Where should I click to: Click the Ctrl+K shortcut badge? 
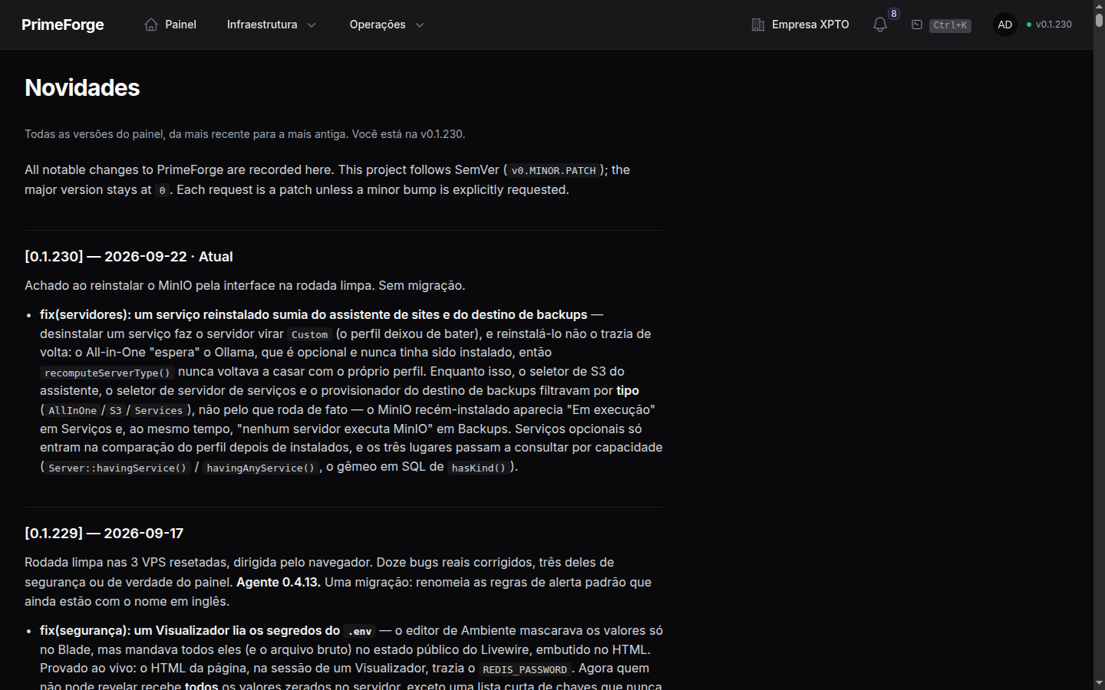[950, 25]
